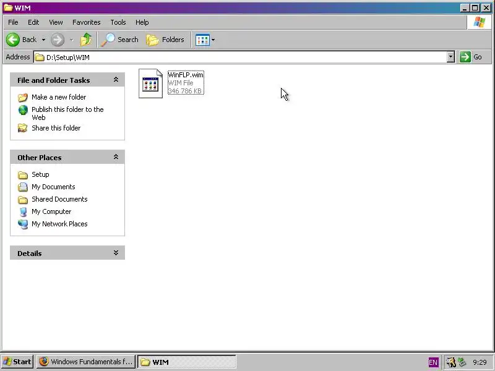The height and width of the screenshot is (371, 495).
Task: Open the Help menu
Action: tap(142, 22)
